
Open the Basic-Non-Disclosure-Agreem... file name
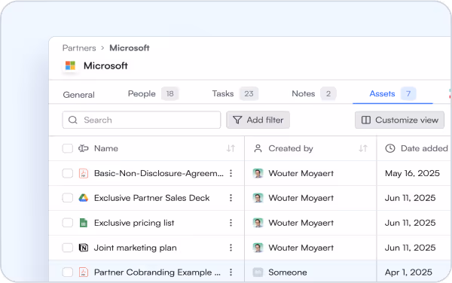(159, 173)
